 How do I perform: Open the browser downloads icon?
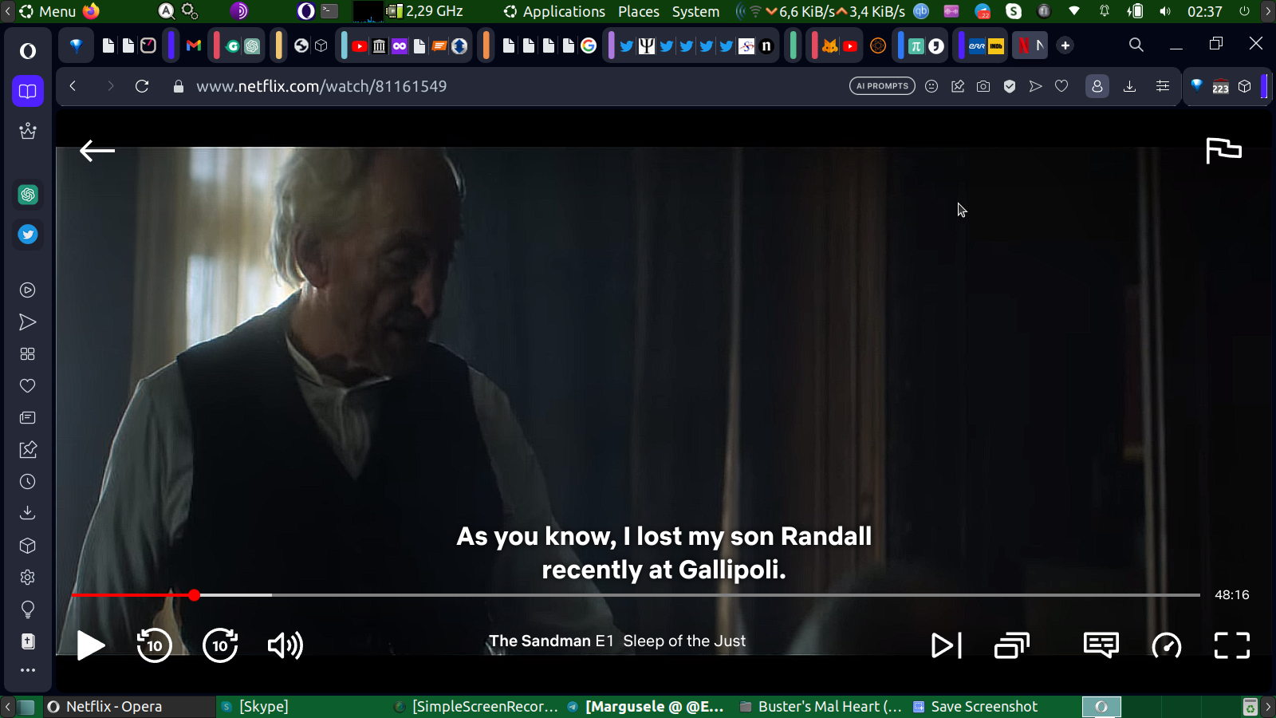(x=1129, y=86)
